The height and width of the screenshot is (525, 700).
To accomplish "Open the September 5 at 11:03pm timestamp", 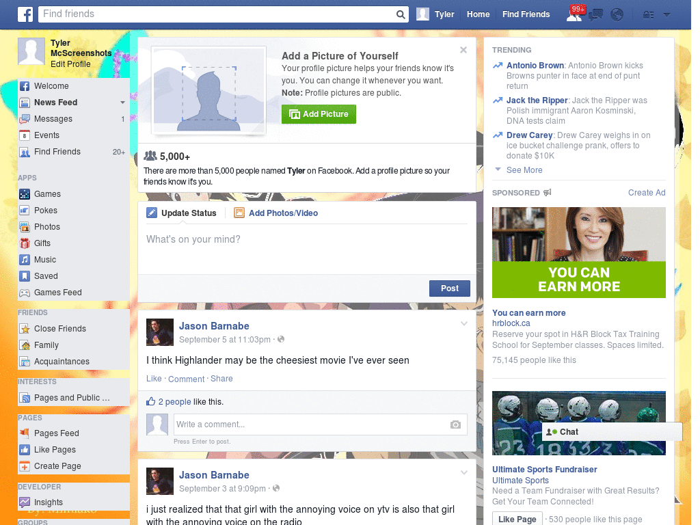I will point(224,340).
